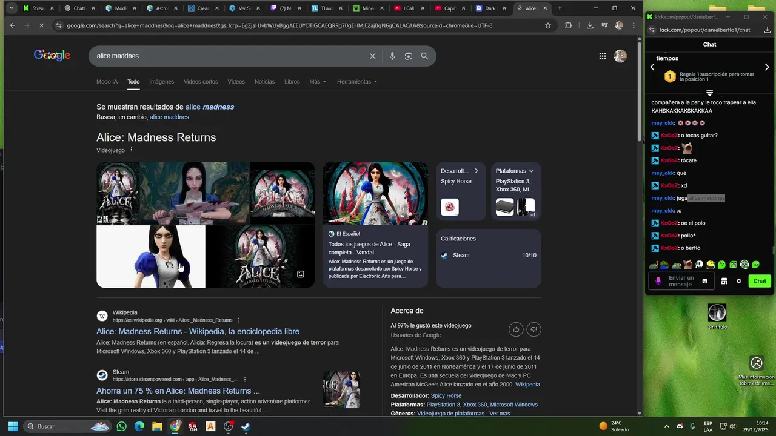This screenshot has height=436, width=776.
Task: Open Steam Ahorra un 75 % result
Action: click(178, 391)
